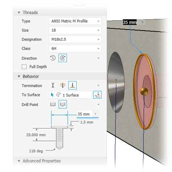Click the surface face icon in To Surface
Viewport: 172px width, 172px height.
[x=58, y=95]
